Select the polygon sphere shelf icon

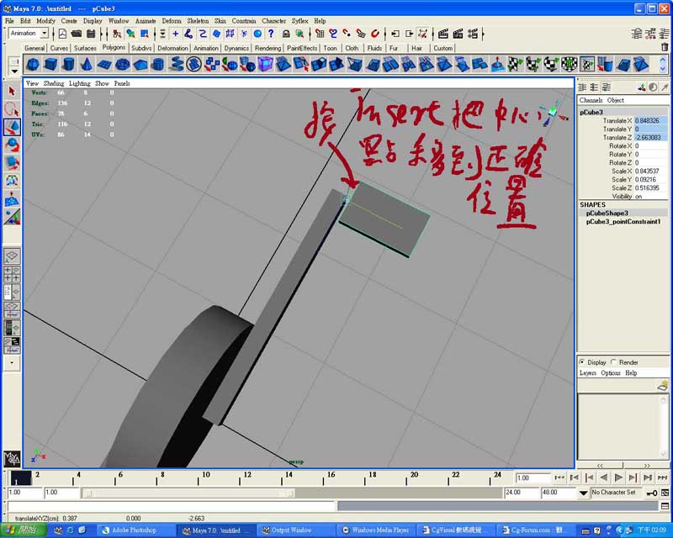tap(33, 65)
